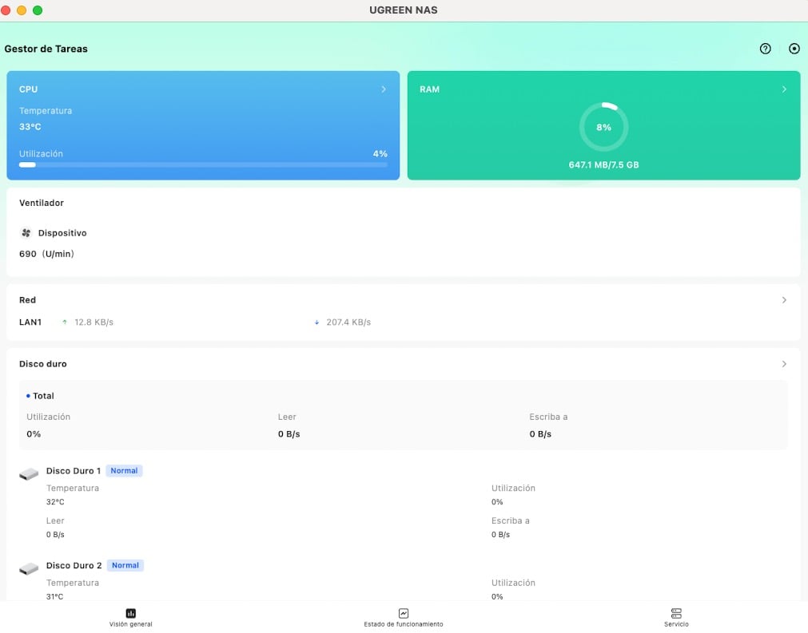Click the LAN1 download arrow icon

317,322
